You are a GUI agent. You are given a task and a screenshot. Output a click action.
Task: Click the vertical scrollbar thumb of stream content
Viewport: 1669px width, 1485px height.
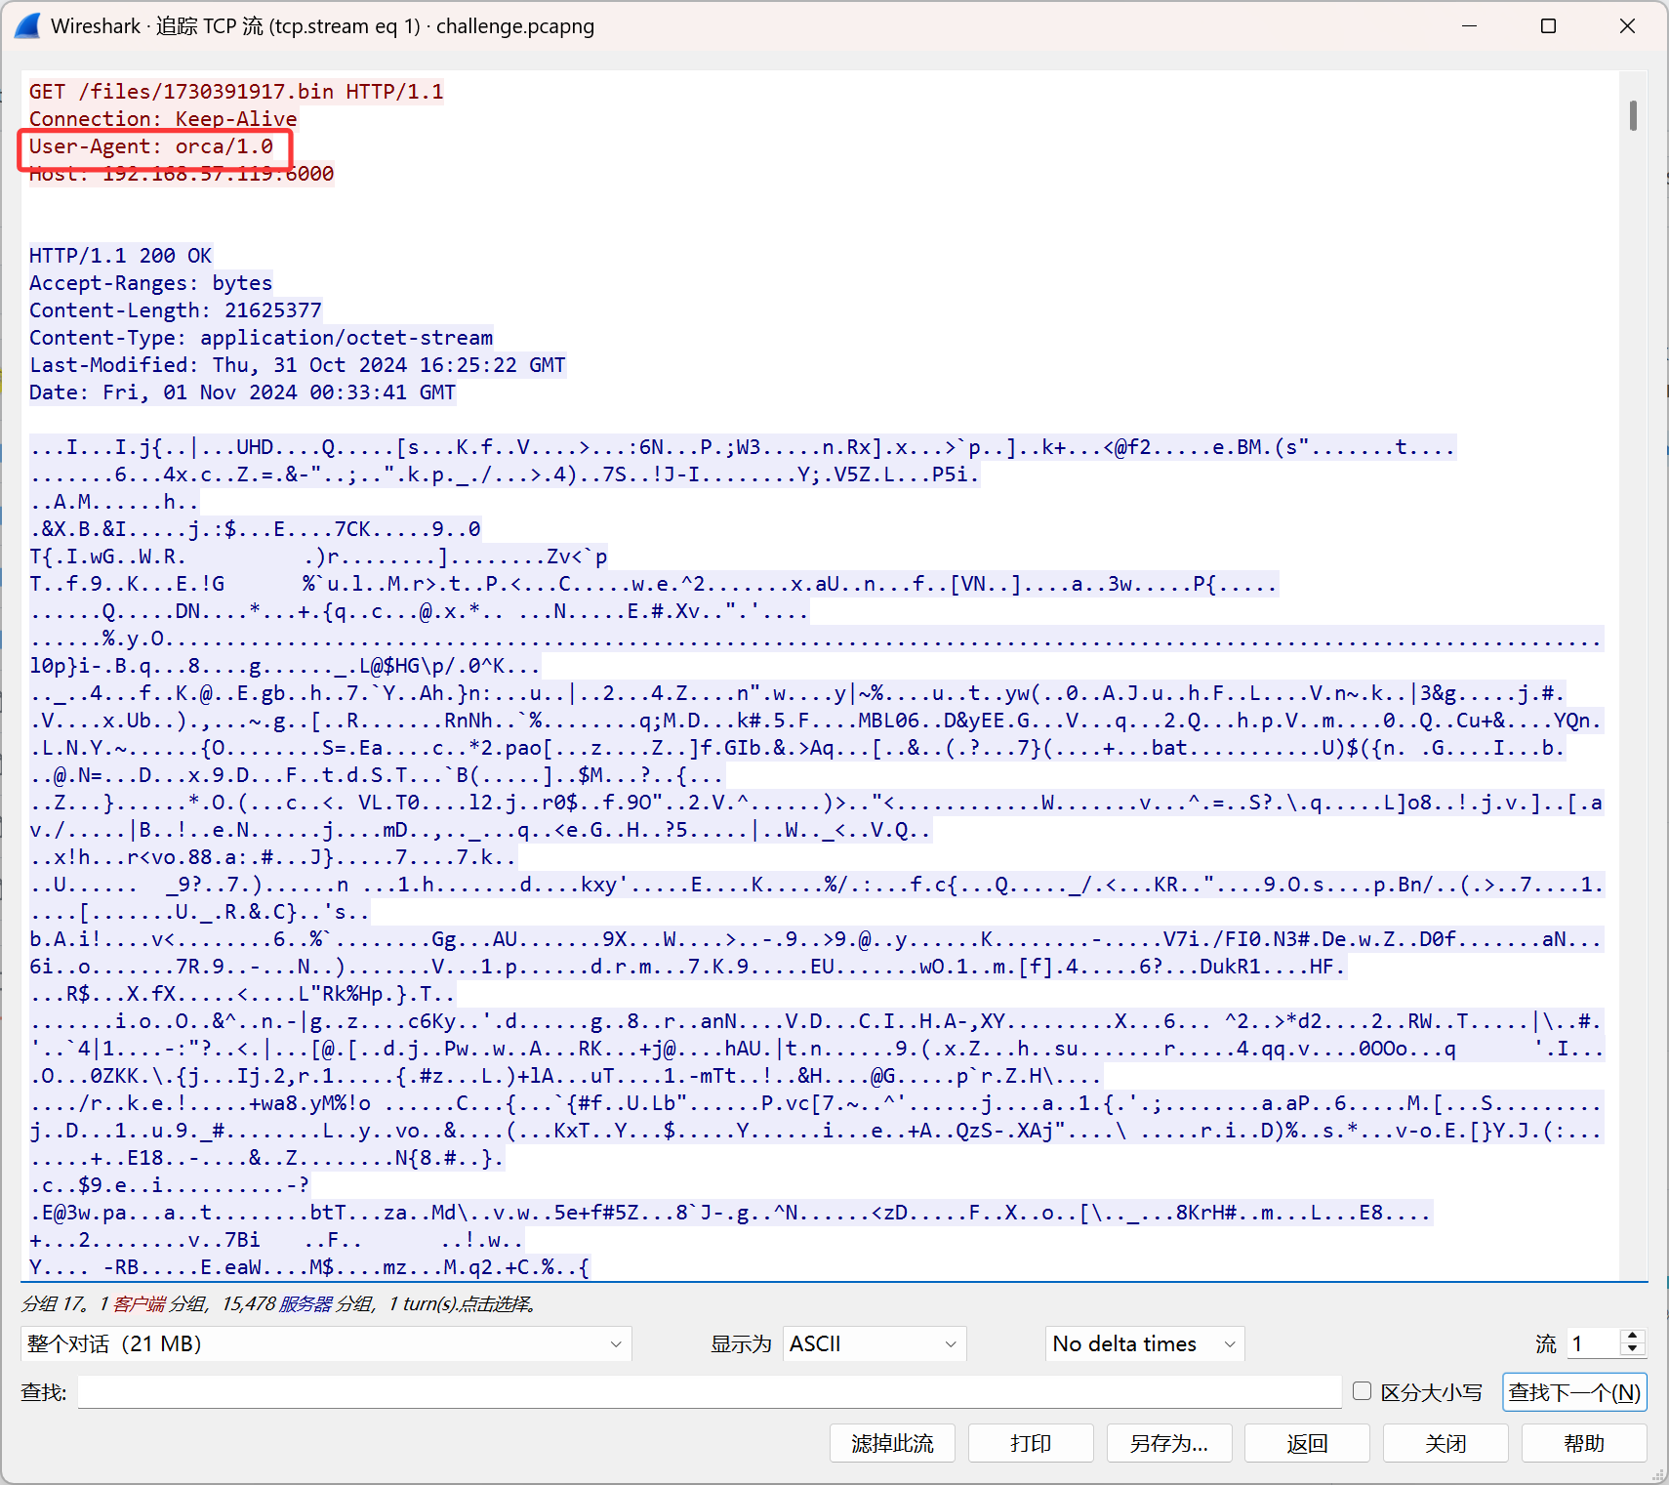click(x=1633, y=115)
